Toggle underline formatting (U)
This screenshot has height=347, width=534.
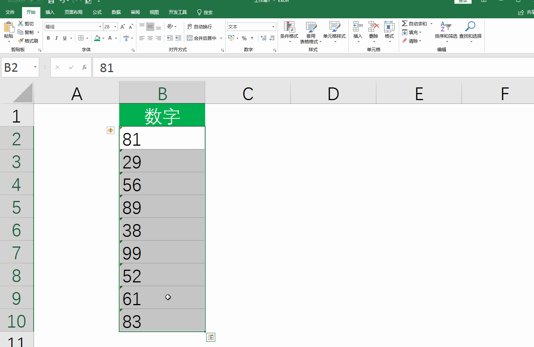tap(65, 38)
